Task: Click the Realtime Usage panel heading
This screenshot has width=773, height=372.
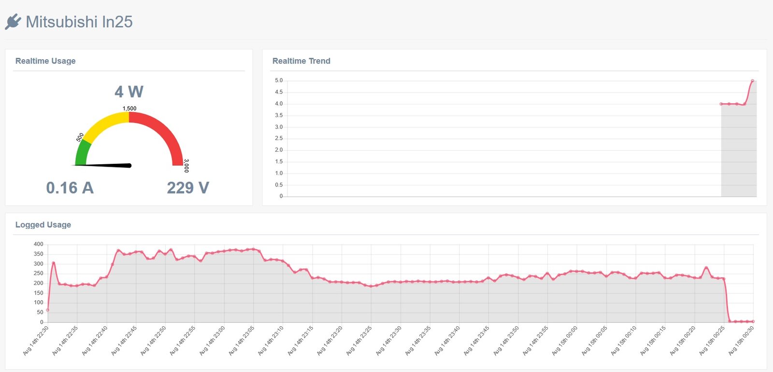Action: tap(45, 61)
